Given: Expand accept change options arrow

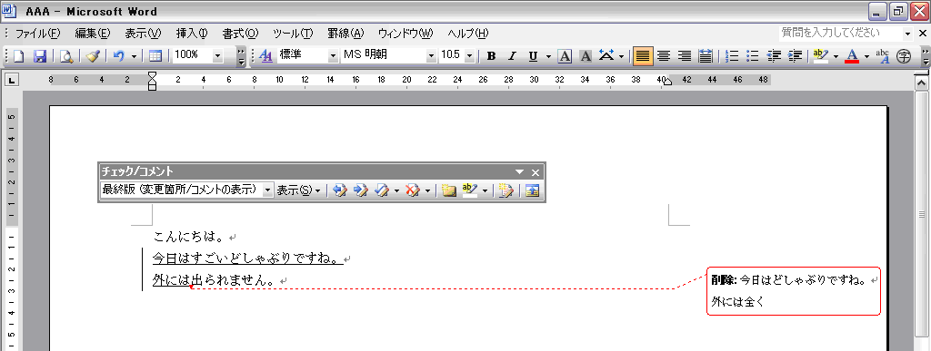Looking at the screenshot, I should click(x=396, y=190).
